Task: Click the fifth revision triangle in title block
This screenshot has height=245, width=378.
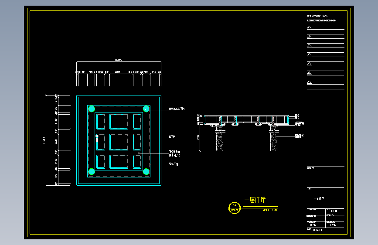Action: pos(309,64)
